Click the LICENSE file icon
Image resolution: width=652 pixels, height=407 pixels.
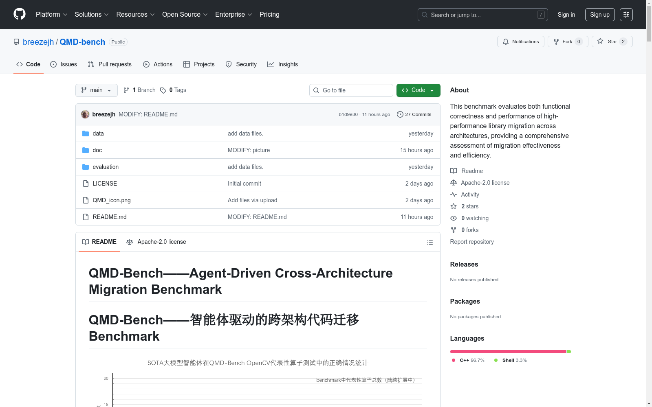click(x=86, y=184)
